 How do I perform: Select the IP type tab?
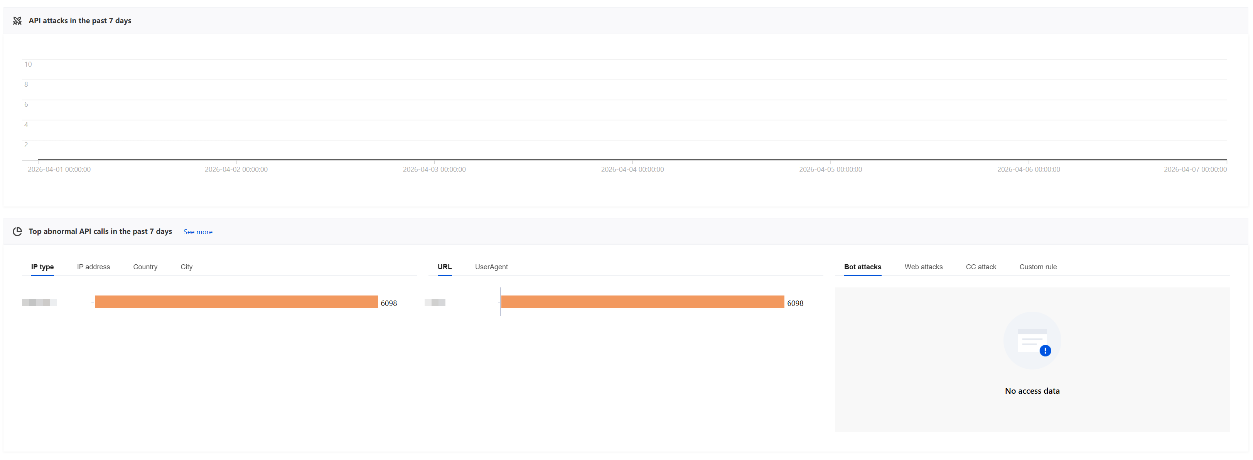click(x=42, y=267)
